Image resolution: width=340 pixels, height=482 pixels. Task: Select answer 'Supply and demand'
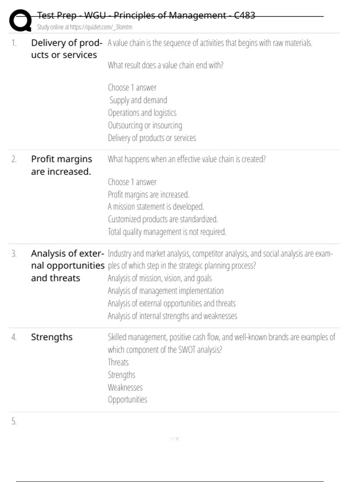138,100
